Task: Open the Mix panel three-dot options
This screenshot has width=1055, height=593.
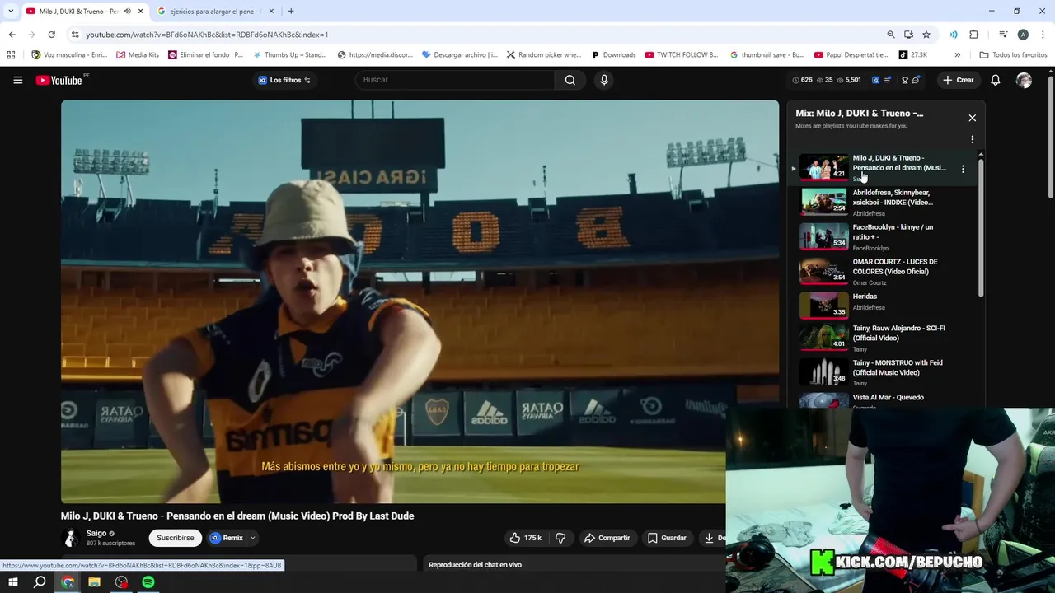Action: [973, 139]
